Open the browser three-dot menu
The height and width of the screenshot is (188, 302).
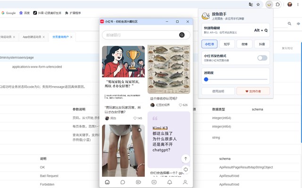[298, 4]
